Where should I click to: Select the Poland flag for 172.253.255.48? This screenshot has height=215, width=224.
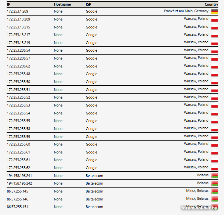(214, 74)
